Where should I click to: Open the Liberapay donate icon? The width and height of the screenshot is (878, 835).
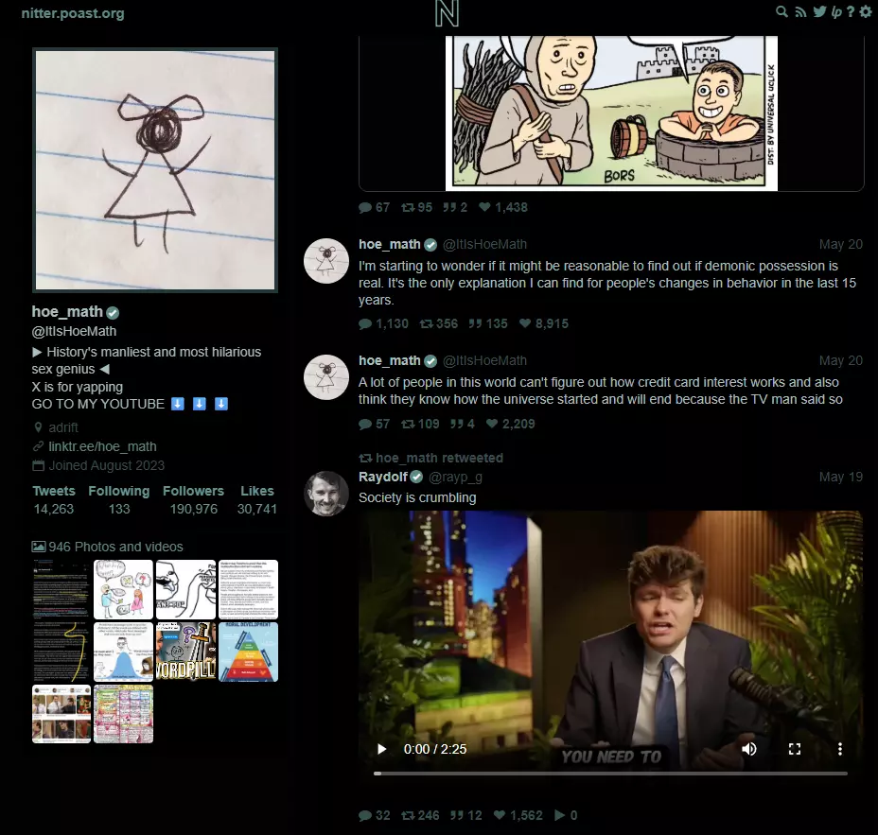click(836, 11)
